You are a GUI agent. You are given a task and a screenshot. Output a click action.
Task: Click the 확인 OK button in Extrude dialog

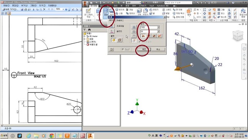[144, 50]
